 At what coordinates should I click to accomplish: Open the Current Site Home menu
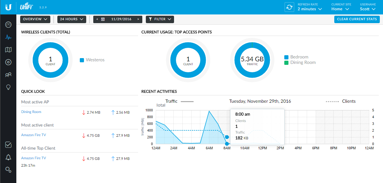(340, 9)
